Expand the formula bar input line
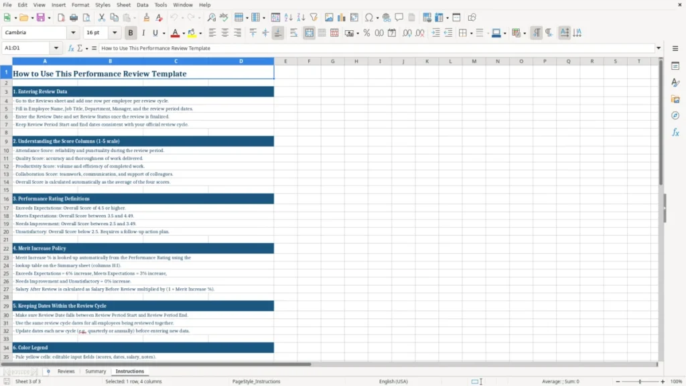The image size is (686, 386). (x=659, y=48)
